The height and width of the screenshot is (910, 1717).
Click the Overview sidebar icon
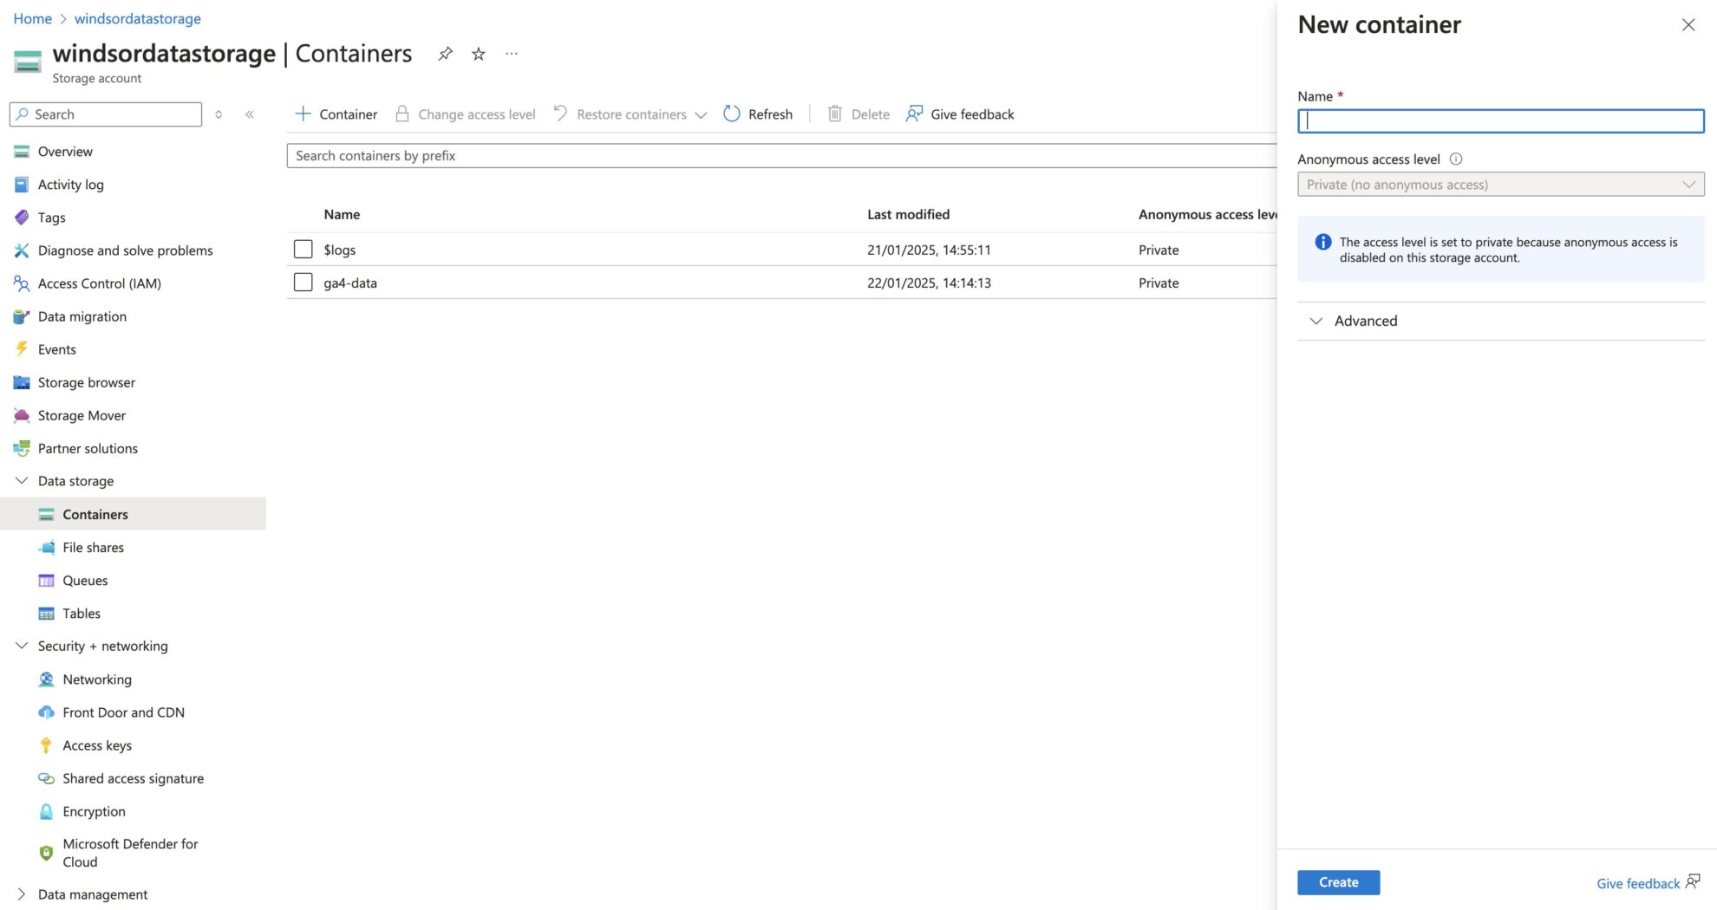click(22, 152)
